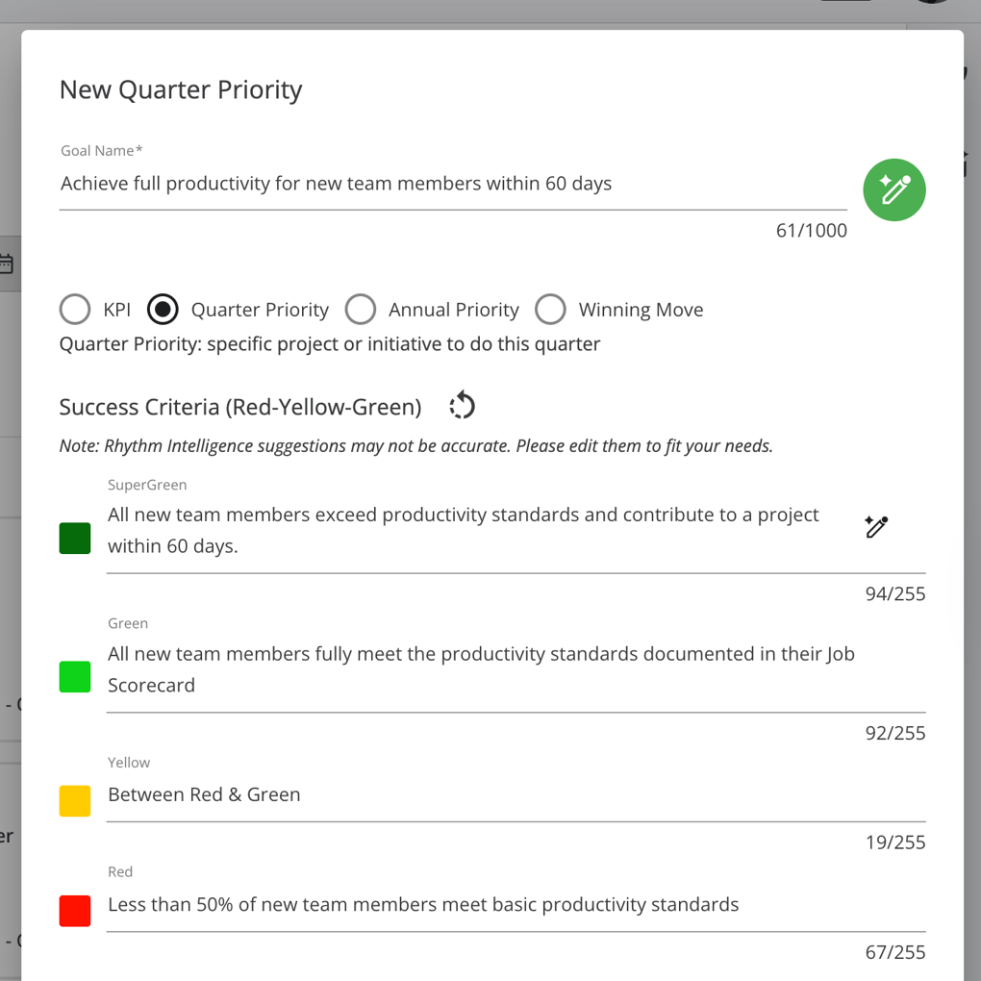981x981 pixels.
Task: Click the Red color swatch
Action: tap(74, 911)
